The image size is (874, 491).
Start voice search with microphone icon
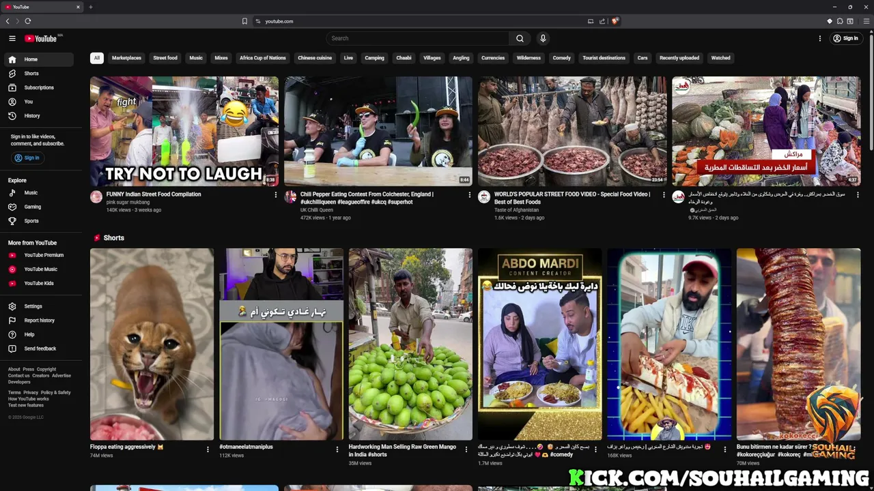tap(543, 38)
